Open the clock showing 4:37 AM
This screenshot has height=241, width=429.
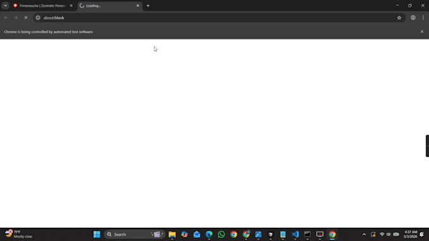[x=410, y=235]
